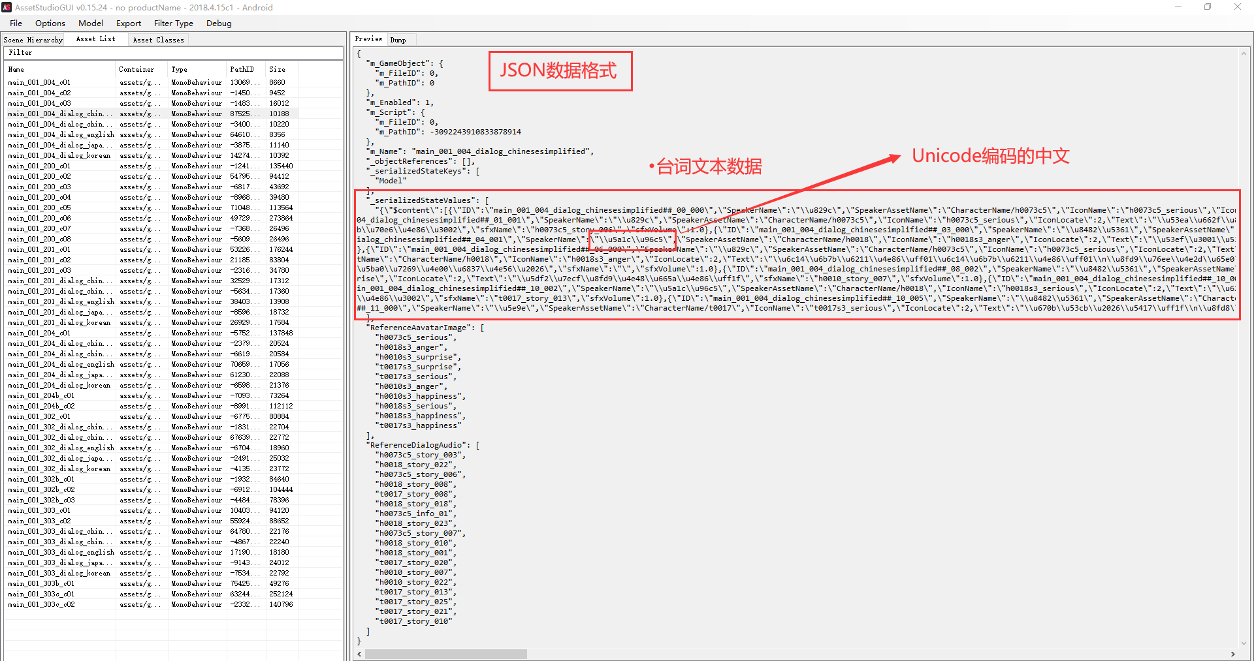Viewport: 1254px width, 661px height.
Task: Open the Filter Type menu
Action: click(174, 23)
